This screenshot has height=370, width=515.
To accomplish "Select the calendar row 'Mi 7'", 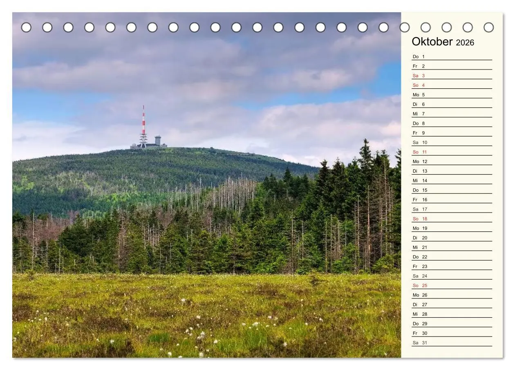I will [452, 114].
